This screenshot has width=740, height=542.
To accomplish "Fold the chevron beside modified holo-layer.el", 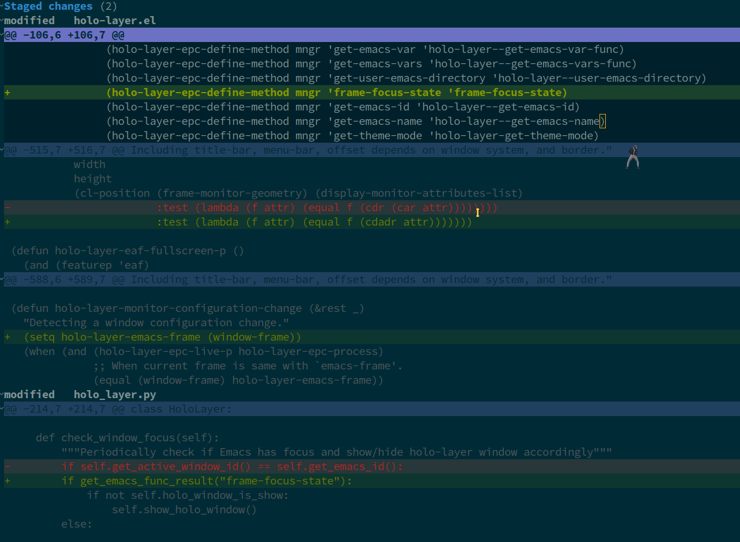I will click(2, 21).
